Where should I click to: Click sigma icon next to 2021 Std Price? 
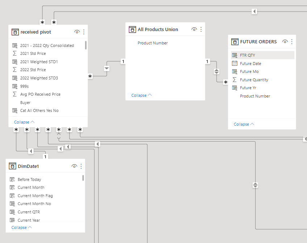click(x=15, y=53)
